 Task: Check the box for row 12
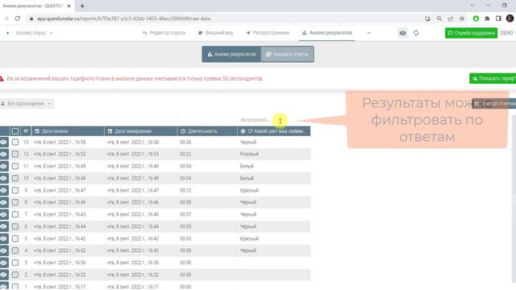click(15, 154)
